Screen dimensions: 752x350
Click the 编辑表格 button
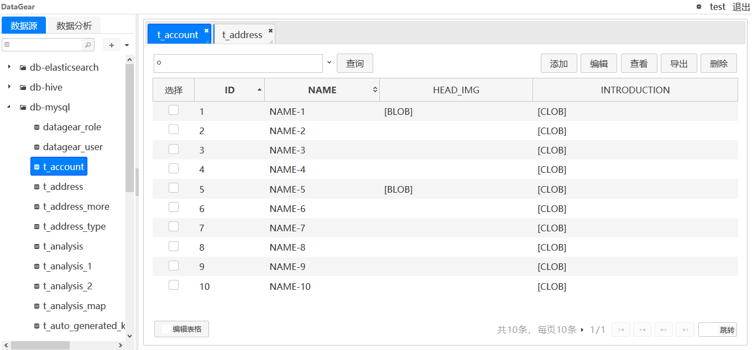click(x=181, y=329)
